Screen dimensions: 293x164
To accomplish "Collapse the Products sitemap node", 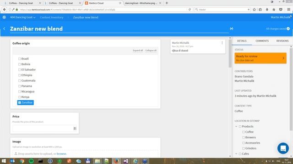I will (236, 127).
